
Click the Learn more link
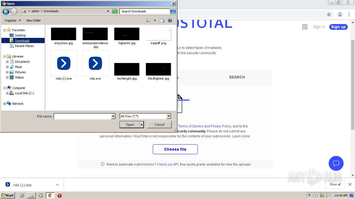pyautogui.click(x=241, y=136)
